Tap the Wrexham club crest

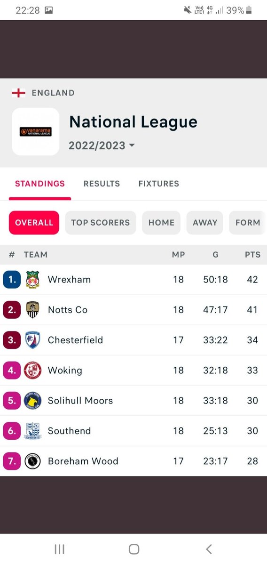coord(33,280)
